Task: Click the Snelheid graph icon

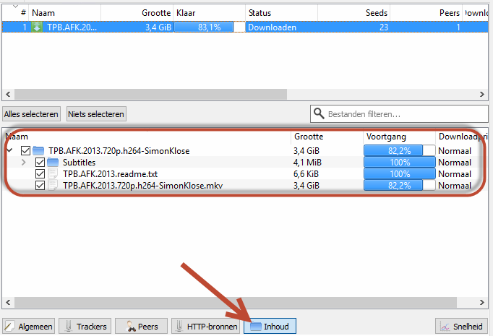Action: (446, 327)
